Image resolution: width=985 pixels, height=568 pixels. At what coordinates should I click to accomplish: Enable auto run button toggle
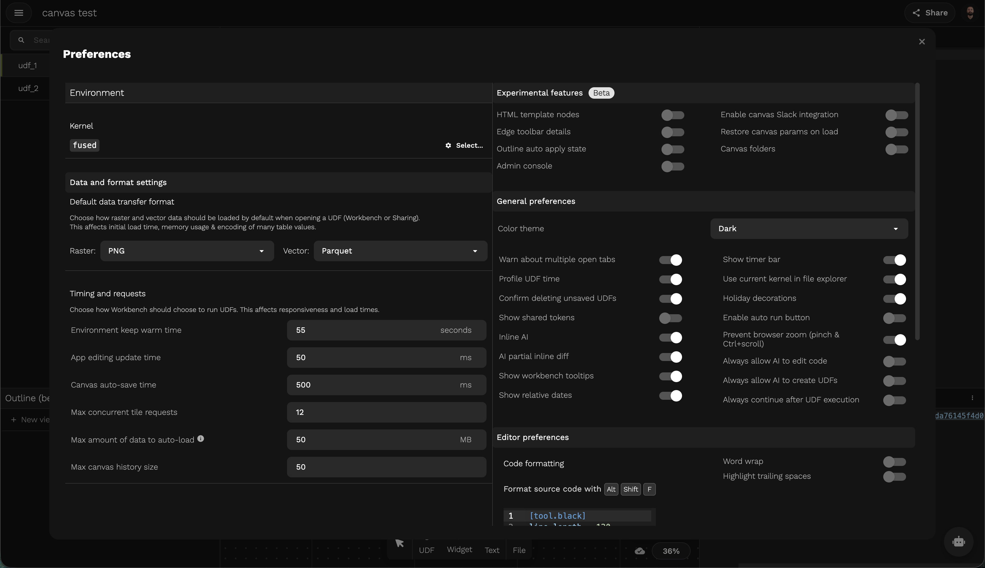click(895, 318)
